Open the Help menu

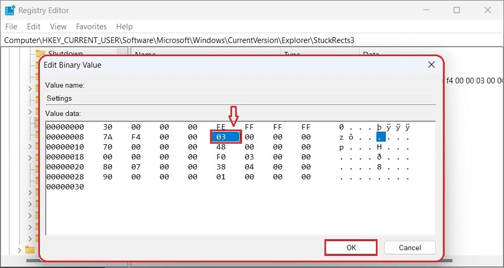pos(124,27)
